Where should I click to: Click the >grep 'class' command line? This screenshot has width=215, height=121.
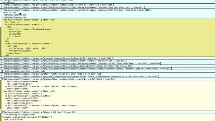tap(10, 12)
